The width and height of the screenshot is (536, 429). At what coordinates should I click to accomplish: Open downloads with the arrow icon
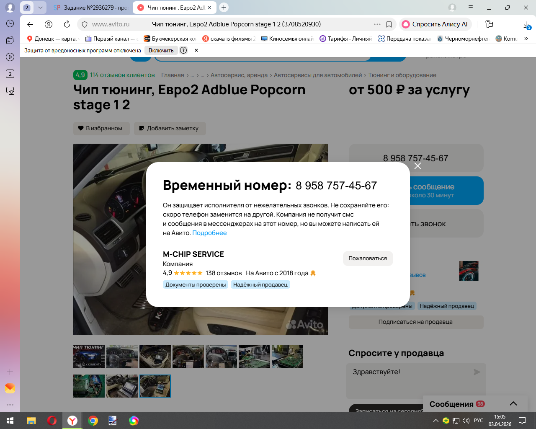click(x=527, y=25)
